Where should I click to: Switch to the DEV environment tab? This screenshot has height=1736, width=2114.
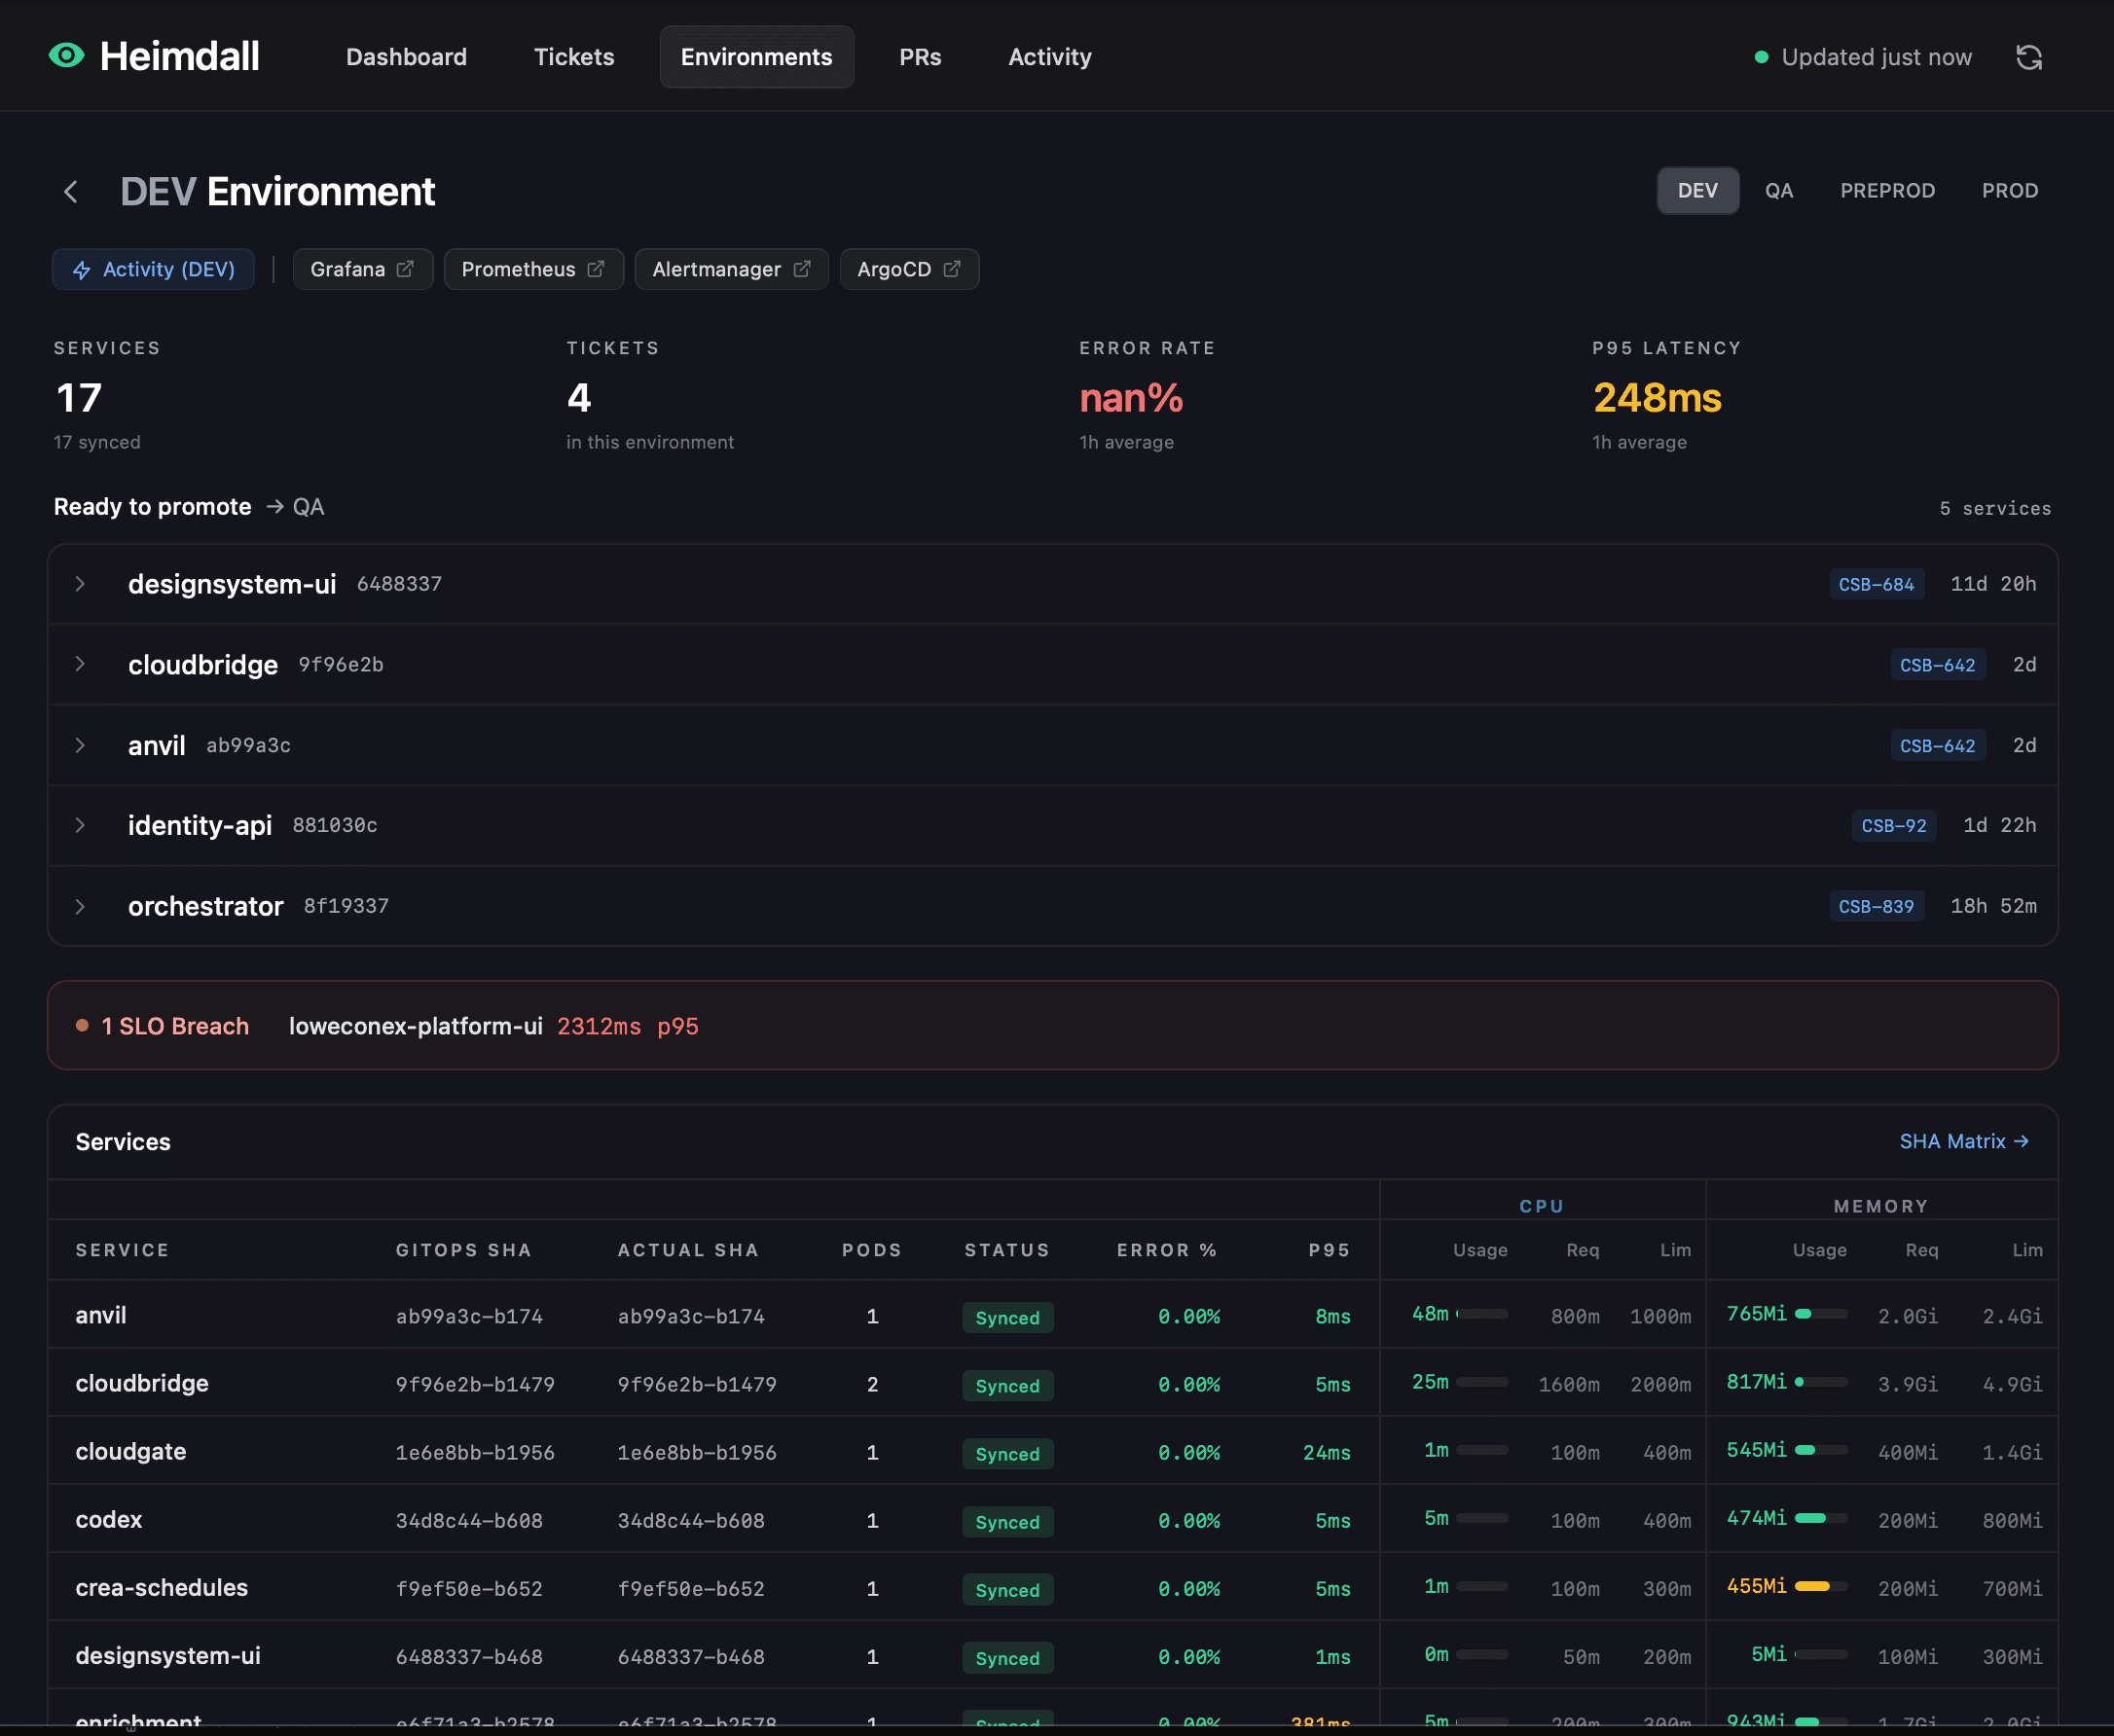[1697, 190]
